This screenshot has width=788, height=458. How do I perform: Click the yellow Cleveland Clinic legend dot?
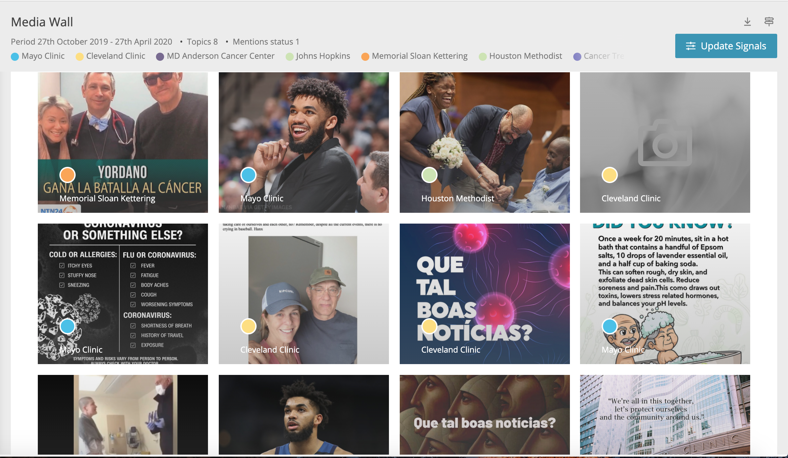tap(80, 56)
